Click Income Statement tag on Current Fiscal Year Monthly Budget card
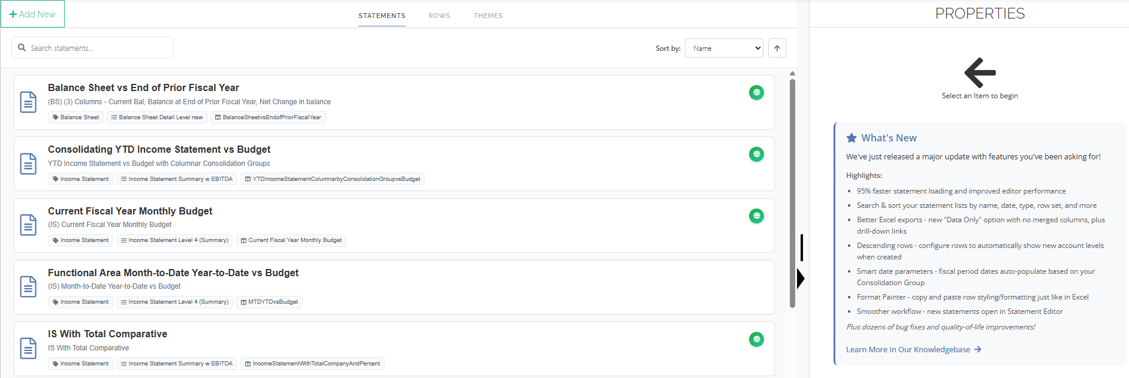Viewport: 1129px width, 378px height. pos(80,240)
